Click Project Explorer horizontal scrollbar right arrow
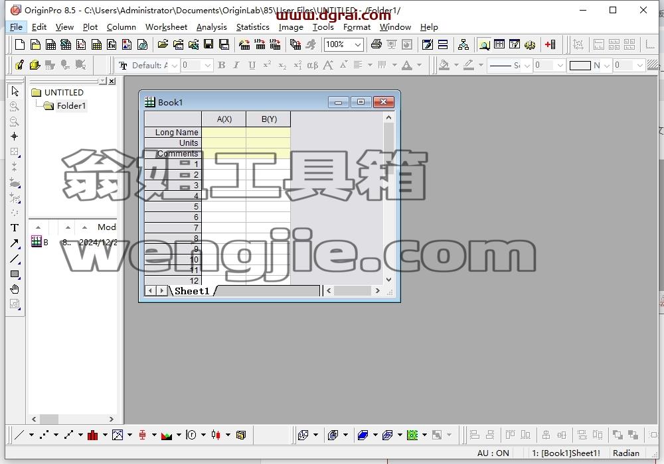 pyautogui.click(x=112, y=419)
